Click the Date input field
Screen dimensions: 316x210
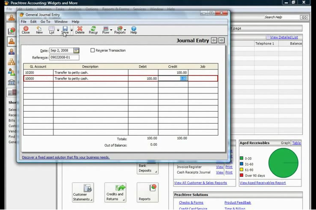pos(61,50)
